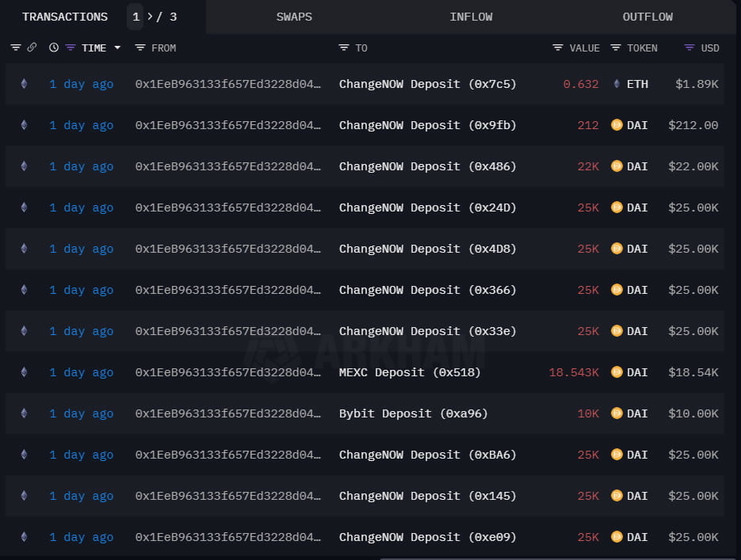Click the page number field showing 1
The width and height of the screenshot is (741, 560).
(x=135, y=17)
